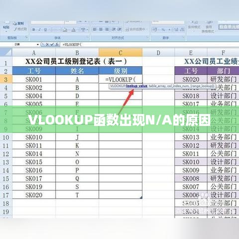The height and width of the screenshot is (239, 239).
Task: Click the font size box
Action: [x=71, y=22]
